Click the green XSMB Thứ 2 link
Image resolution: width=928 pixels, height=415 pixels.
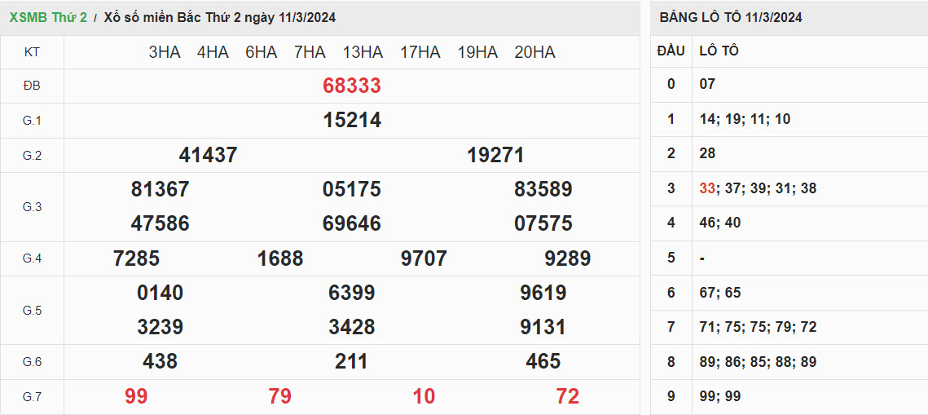point(48,17)
